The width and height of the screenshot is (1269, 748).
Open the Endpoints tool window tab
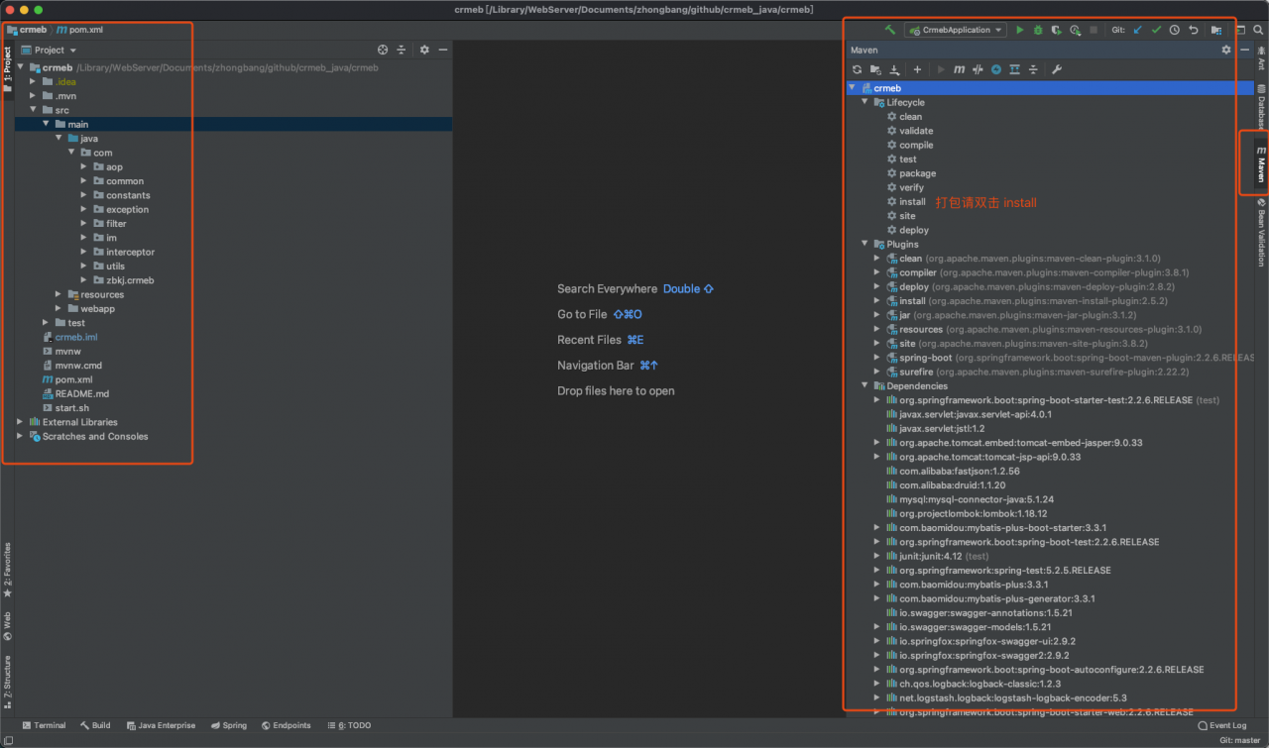(x=286, y=725)
